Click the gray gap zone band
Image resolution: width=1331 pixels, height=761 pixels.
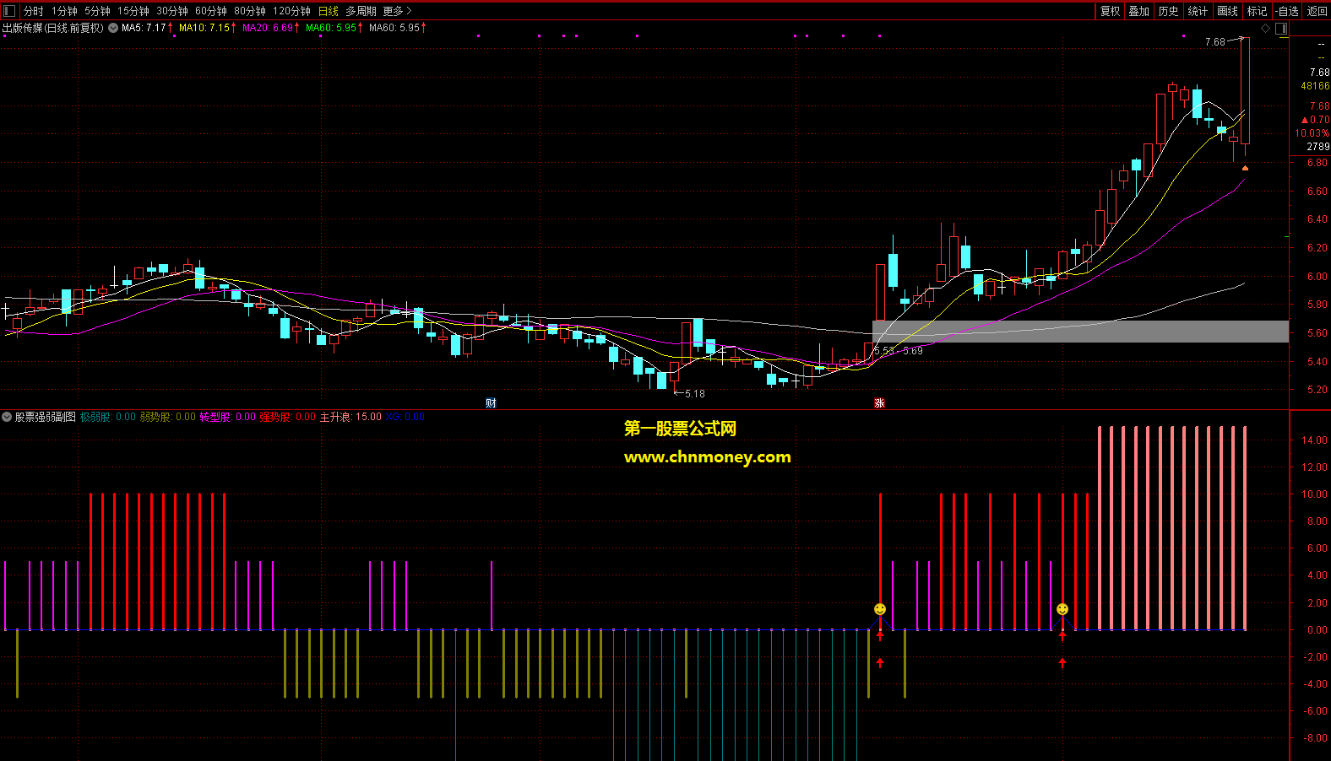pos(1080,331)
